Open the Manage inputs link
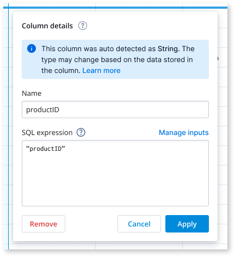235x257 pixels. click(184, 132)
